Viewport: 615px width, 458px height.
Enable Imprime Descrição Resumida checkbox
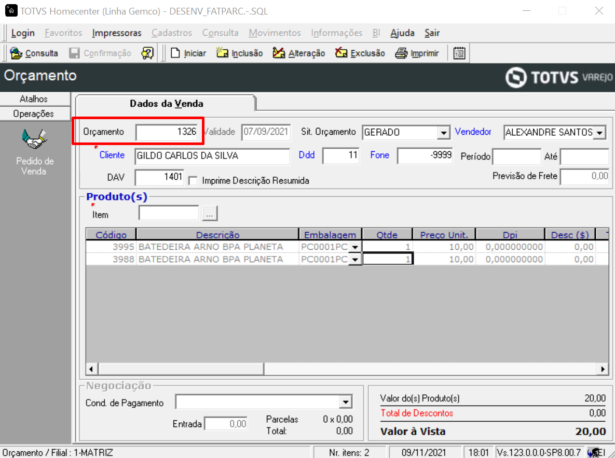(193, 181)
